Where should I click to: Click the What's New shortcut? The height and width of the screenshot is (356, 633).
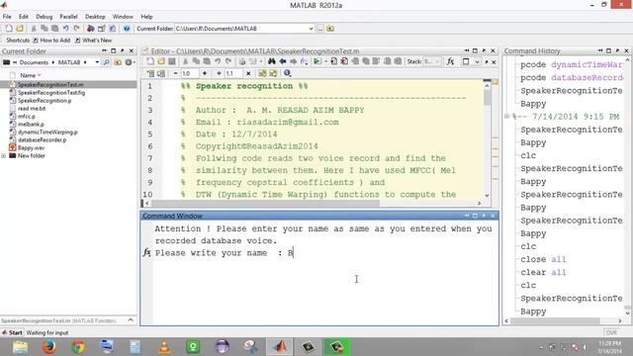(x=93, y=41)
